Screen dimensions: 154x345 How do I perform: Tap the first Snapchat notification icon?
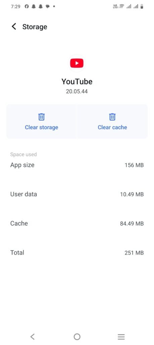tap(34, 6)
